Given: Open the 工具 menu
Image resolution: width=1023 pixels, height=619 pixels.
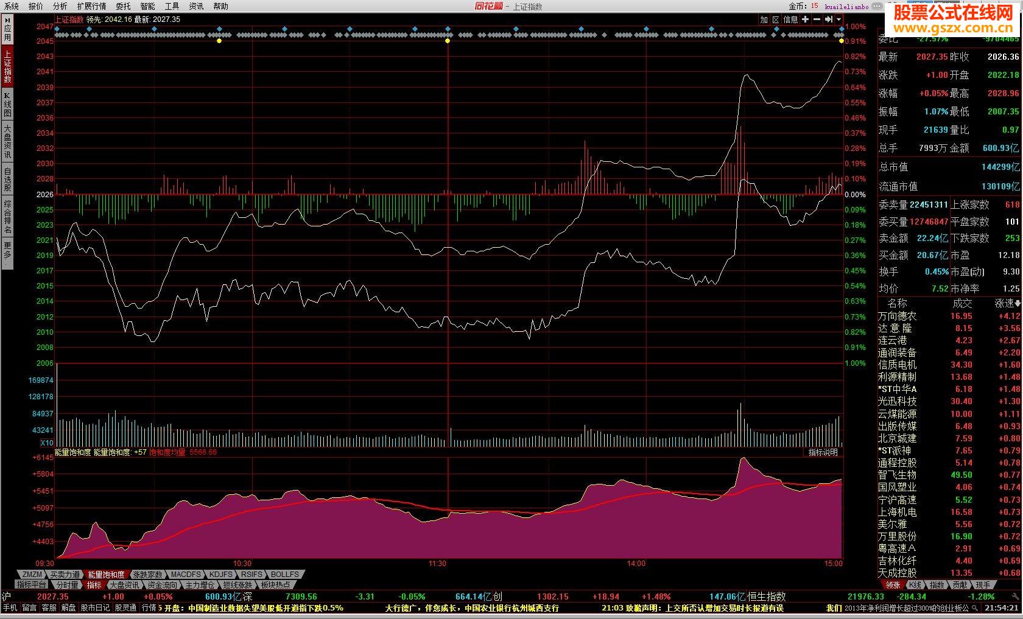Looking at the screenshot, I should [172, 6].
